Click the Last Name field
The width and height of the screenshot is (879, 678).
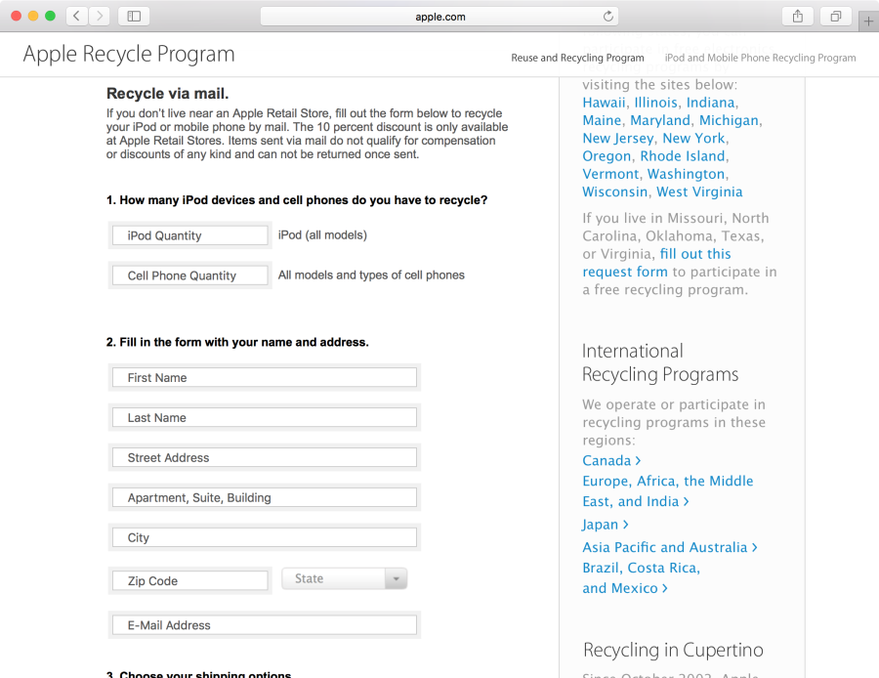265,417
